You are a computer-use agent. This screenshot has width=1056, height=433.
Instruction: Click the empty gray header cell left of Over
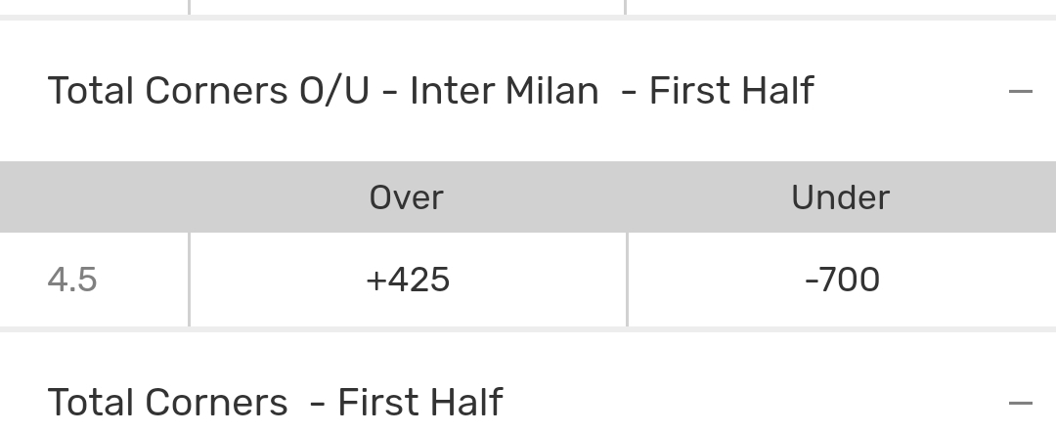pos(94,197)
